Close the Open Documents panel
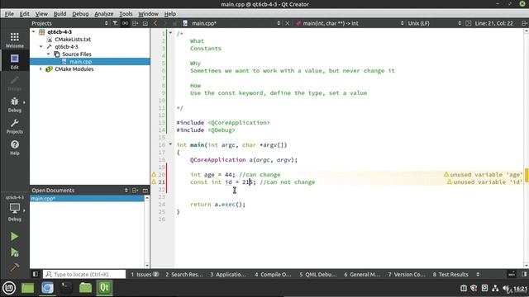529x297 pixels. pos(145,191)
